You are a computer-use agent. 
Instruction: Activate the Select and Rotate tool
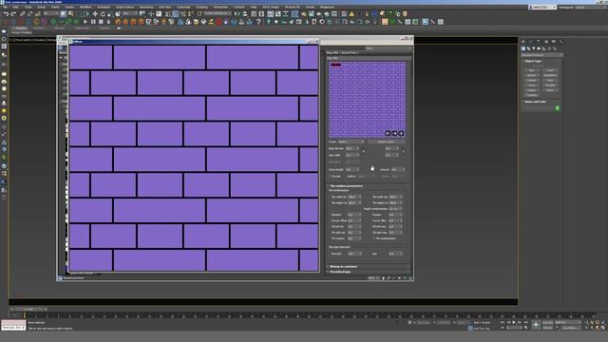coord(103,14)
